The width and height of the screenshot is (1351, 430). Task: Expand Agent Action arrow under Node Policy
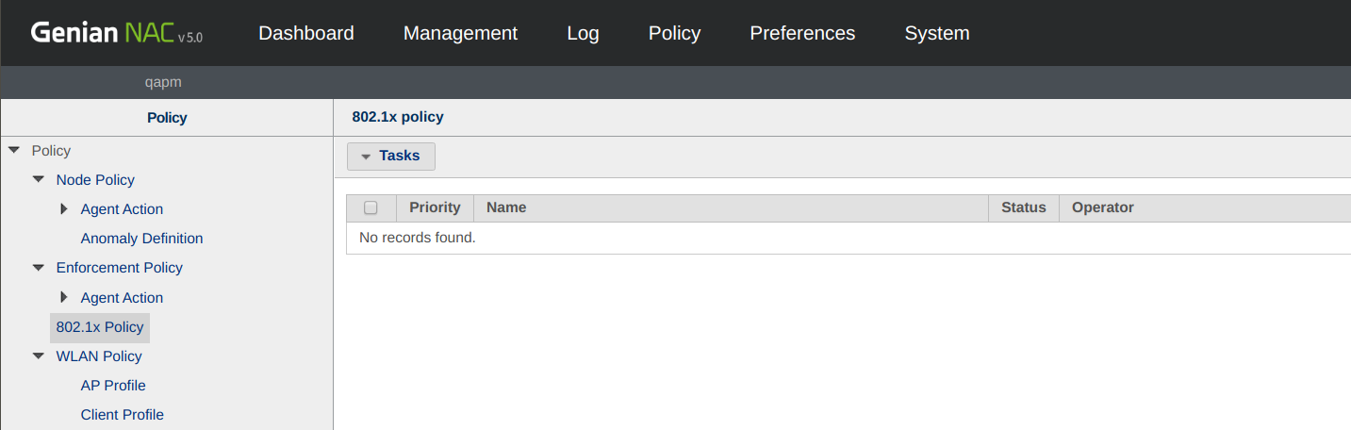pyautogui.click(x=64, y=209)
